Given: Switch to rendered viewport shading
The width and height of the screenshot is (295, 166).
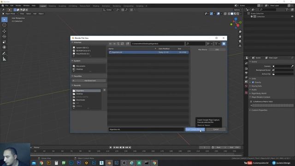Looking at the screenshot, I should (x=238, y=14).
